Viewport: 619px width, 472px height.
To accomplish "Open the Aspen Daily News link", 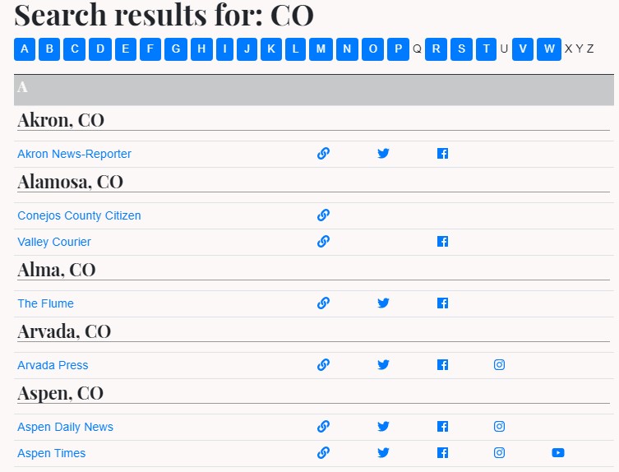I will click(65, 427).
